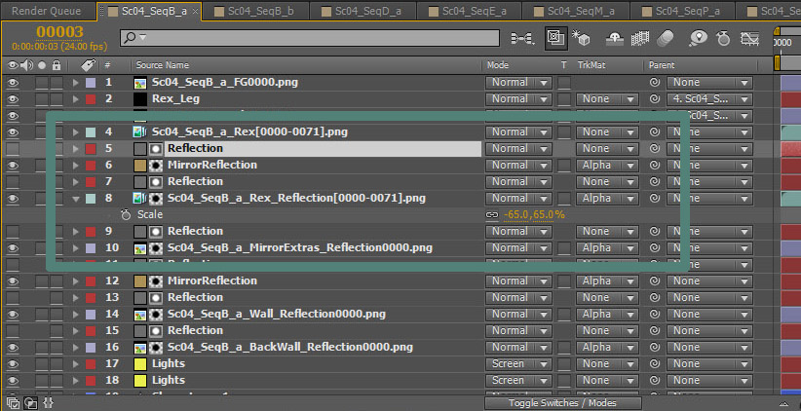Switch to Sc04_SeqB_b tab
Screen dimensions: 801x411
[x=254, y=12]
